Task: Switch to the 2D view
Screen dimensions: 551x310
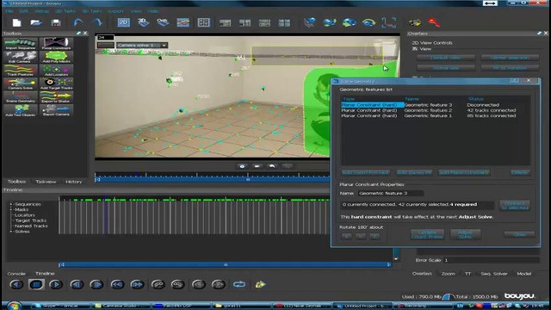Action: [123, 22]
